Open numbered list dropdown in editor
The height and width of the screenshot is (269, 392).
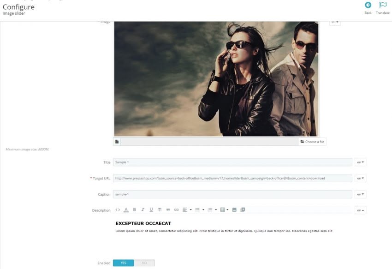coord(212,209)
